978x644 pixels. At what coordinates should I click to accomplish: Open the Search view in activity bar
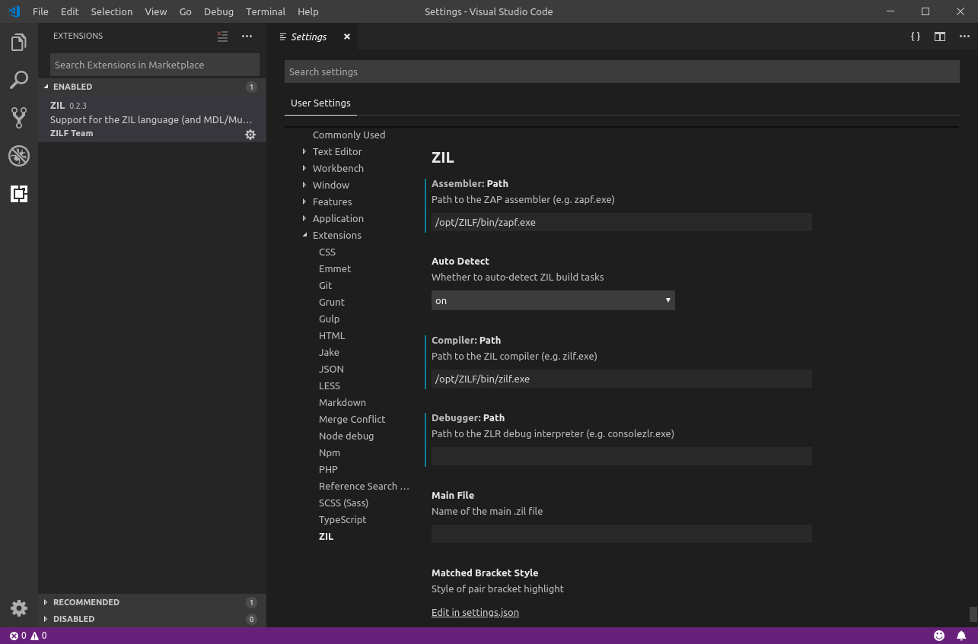(19, 80)
